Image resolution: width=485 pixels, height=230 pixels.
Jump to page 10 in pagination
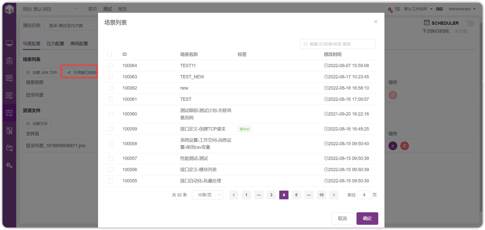pyautogui.click(x=321, y=195)
